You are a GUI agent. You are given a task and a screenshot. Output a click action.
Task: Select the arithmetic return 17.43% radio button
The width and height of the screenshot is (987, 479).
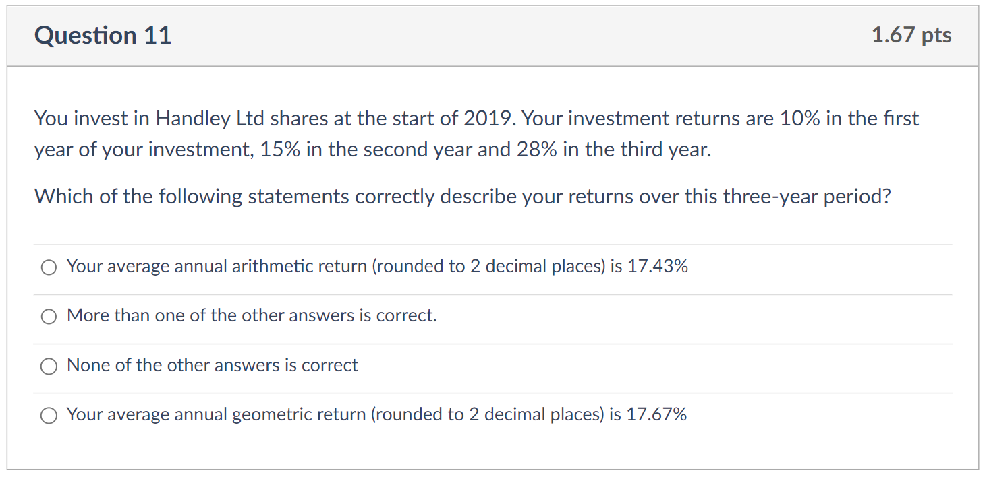(x=49, y=267)
